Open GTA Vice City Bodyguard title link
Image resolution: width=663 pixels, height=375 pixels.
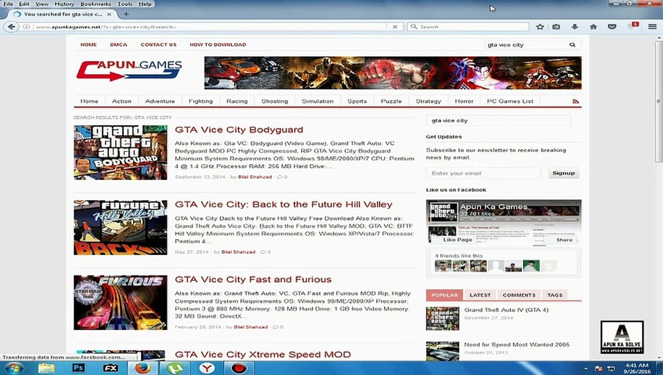(239, 130)
